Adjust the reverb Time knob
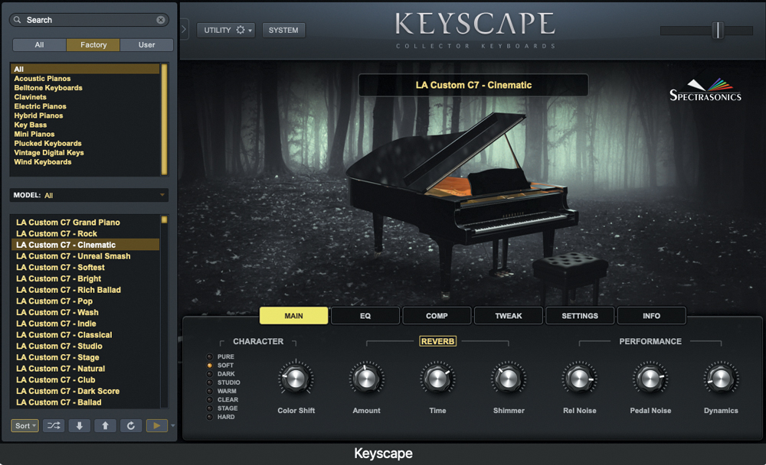 click(x=437, y=378)
